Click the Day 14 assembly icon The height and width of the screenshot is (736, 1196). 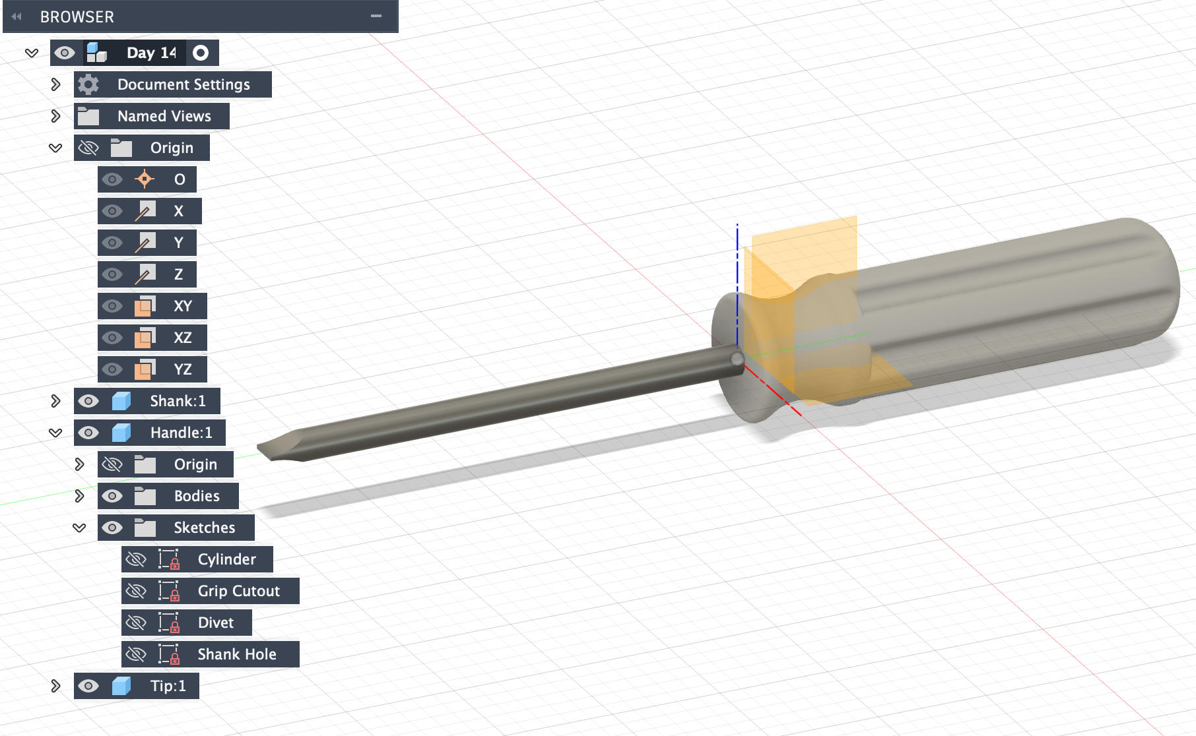(x=97, y=53)
